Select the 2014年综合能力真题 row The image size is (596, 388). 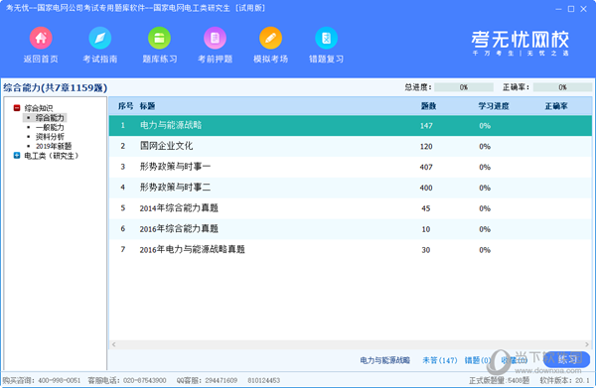point(350,208)
